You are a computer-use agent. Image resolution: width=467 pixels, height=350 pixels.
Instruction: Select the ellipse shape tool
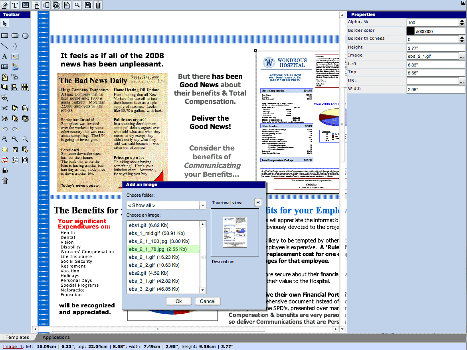point(25,36)
